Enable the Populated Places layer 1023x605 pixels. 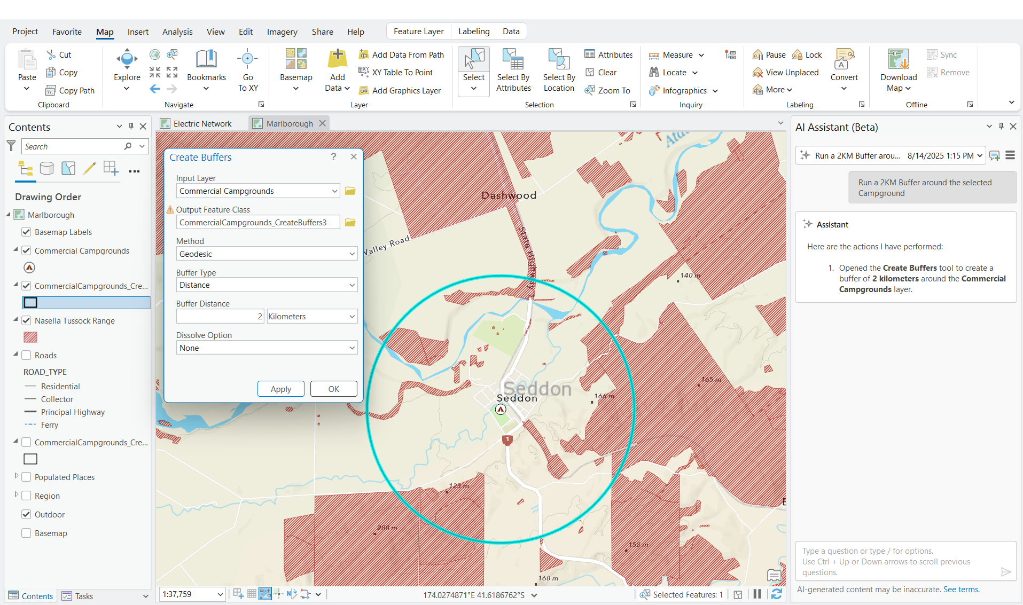[x=26, y=477]
